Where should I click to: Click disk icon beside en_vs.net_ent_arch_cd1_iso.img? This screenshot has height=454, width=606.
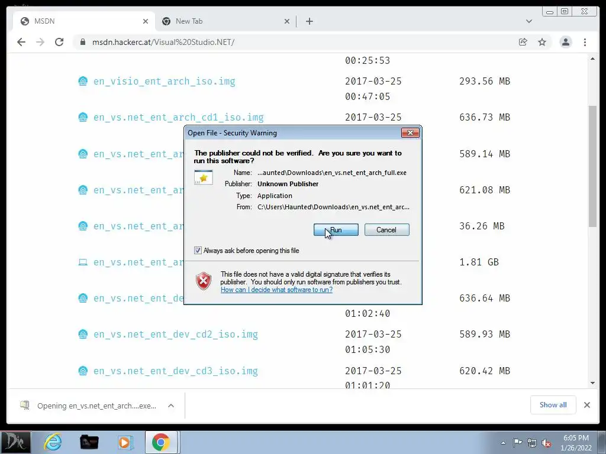coord(83,117)
